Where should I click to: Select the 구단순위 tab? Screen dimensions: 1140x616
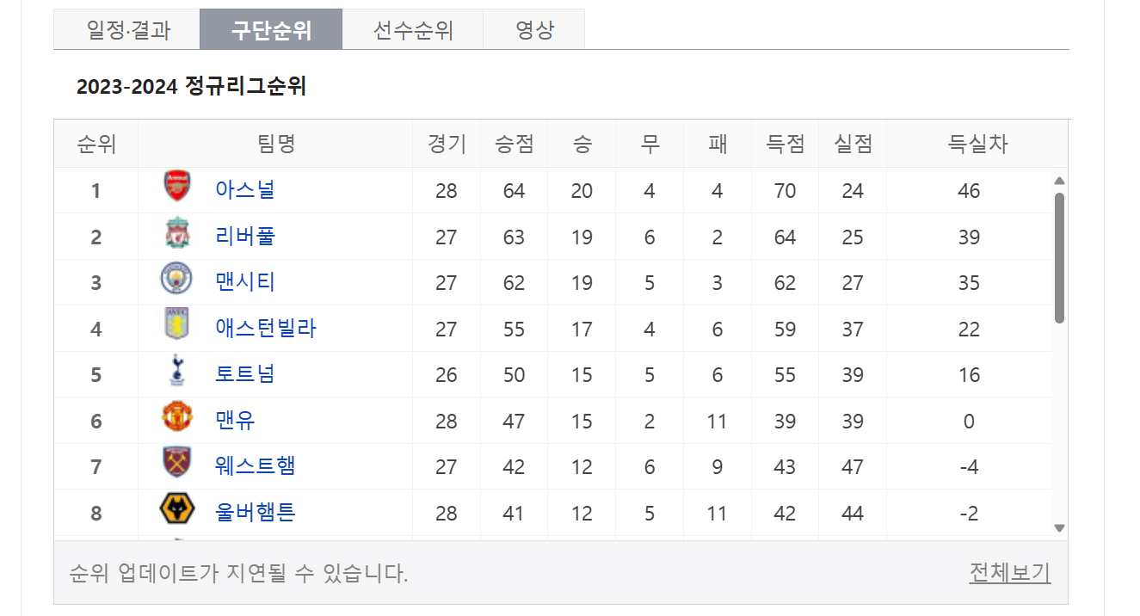coord(271,28)
